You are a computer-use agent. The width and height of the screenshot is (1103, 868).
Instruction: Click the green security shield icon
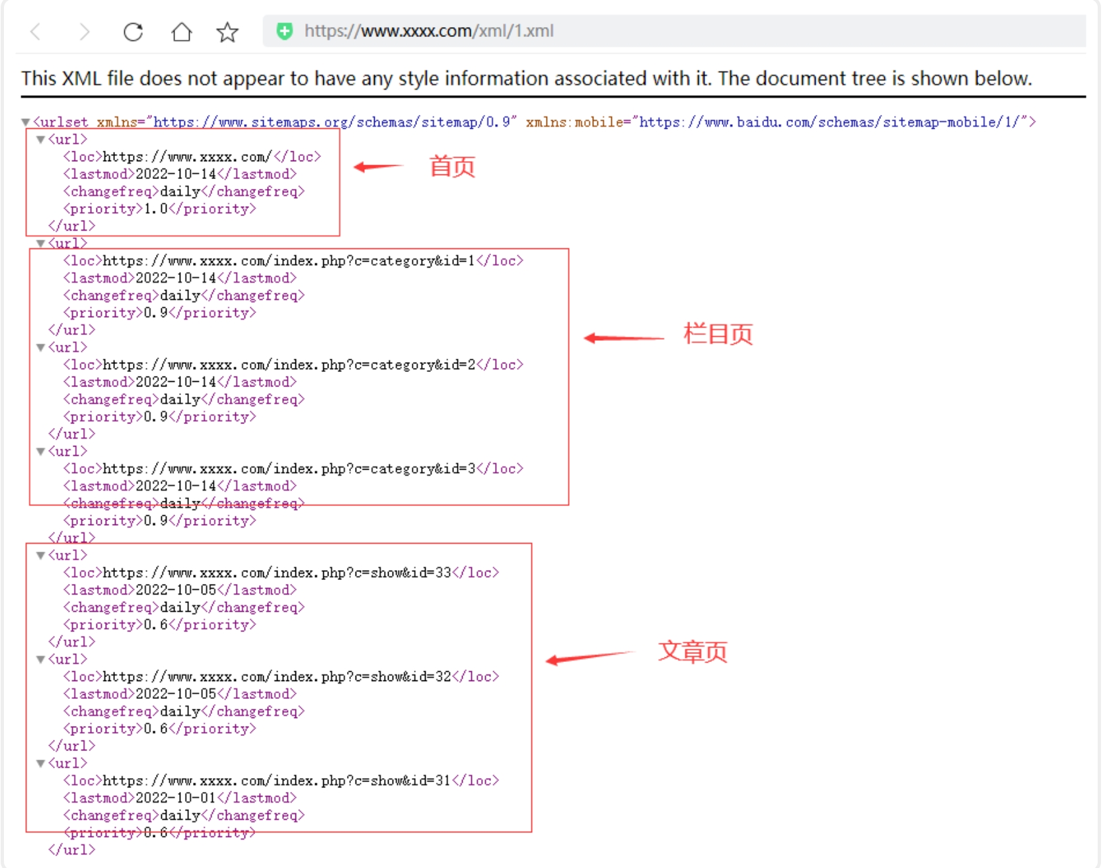(284, 31)
